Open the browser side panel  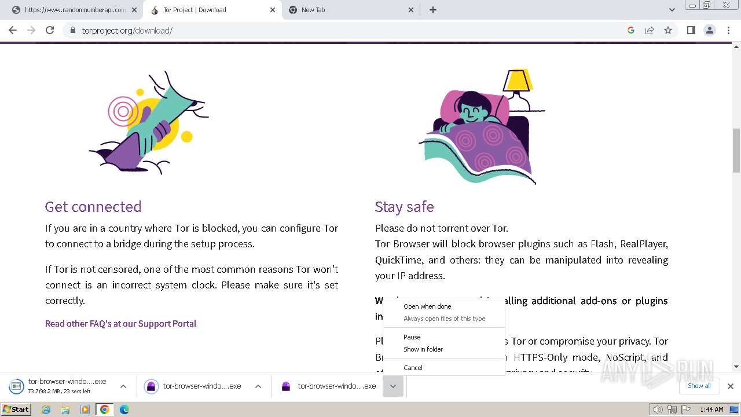[x=691, y=30]
